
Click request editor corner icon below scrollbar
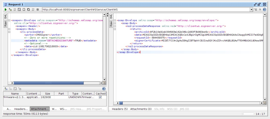coord(104,83)
